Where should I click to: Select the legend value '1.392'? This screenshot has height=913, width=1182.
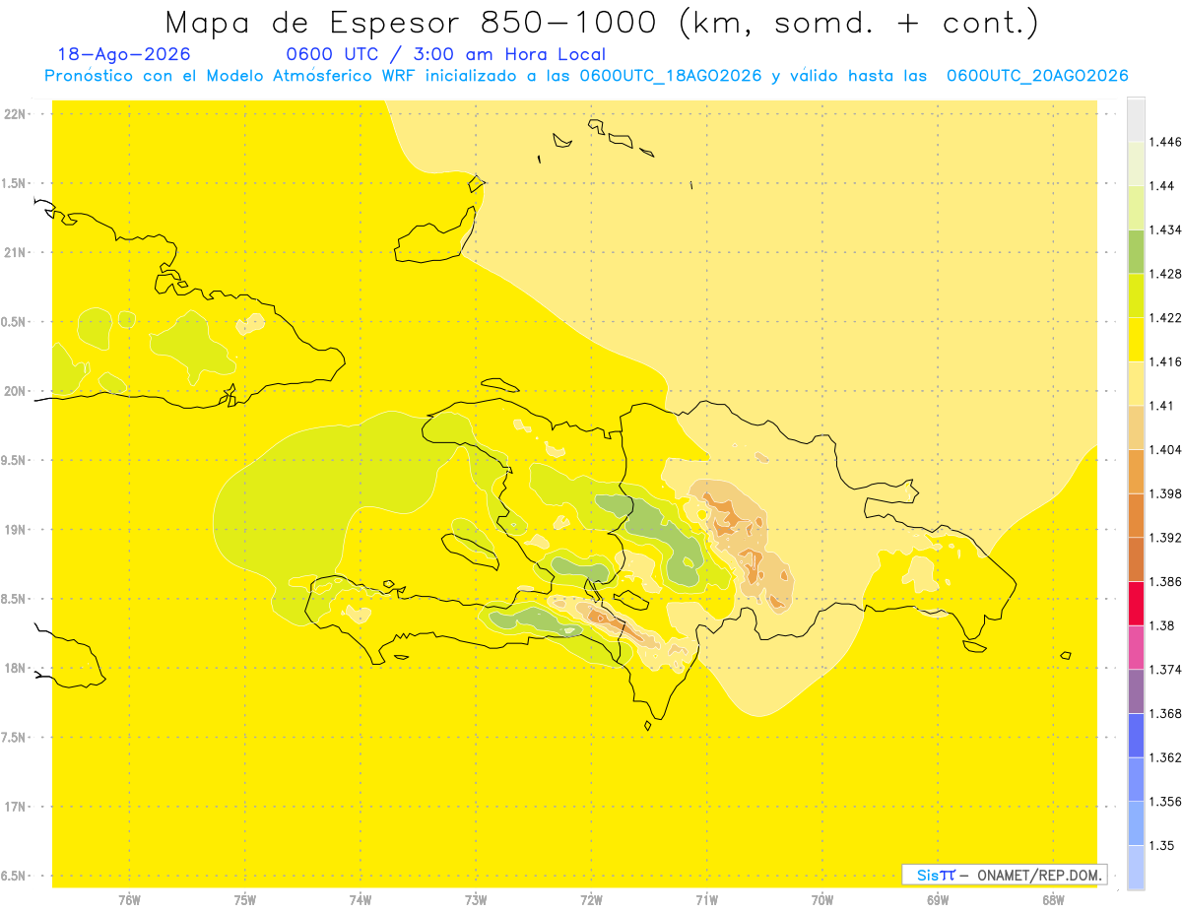point(1165,538)
